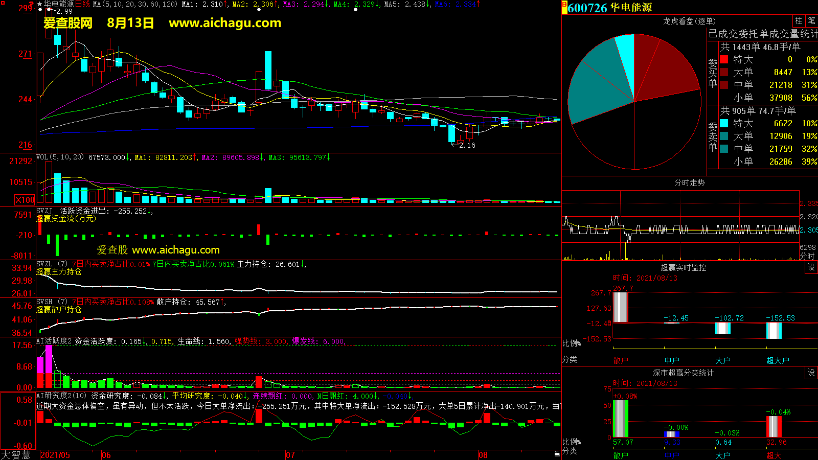
Task: Select the 分时走势 panel title
Action: 689,182
